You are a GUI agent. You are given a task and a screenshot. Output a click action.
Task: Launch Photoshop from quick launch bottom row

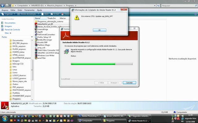coord(19,121)
